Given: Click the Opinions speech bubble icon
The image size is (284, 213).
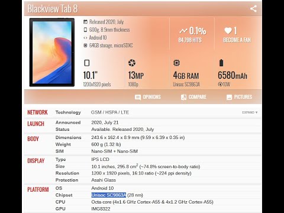Looking at the screenshot, I should tap(138, 97).
